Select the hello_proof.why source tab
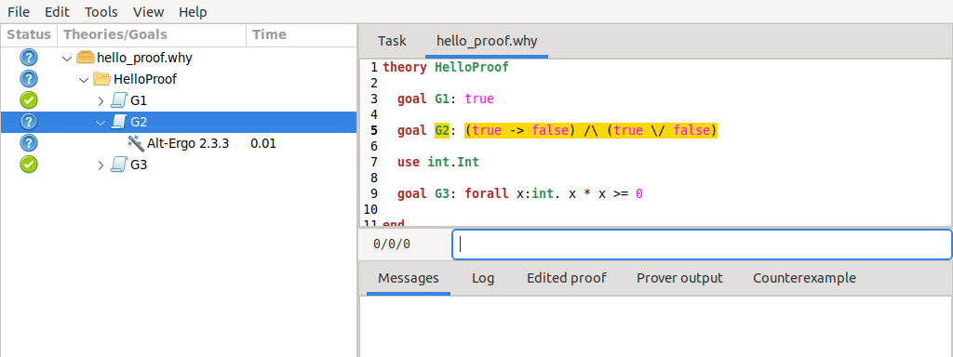Image resolution: width=953 pixels, height=357 pixels. pos(487,41)
